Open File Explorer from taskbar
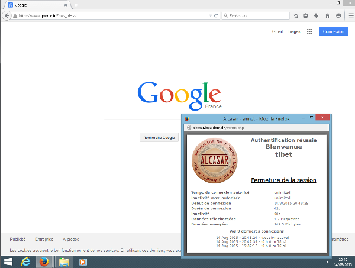 pos(64,262)
